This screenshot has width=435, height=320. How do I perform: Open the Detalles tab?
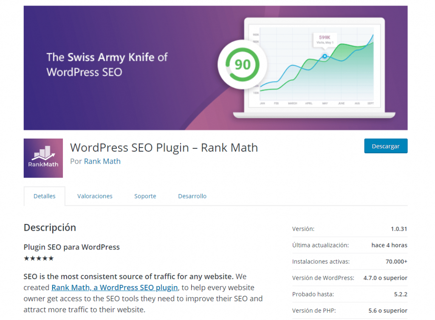[x=44, y=196]
